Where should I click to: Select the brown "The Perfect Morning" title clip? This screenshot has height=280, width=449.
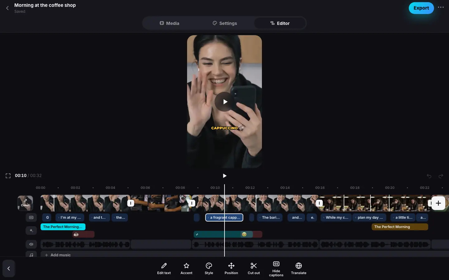[x=400, y=227]
